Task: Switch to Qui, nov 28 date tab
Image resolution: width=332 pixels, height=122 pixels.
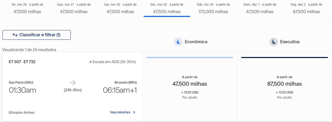Action: coord(120,8)
